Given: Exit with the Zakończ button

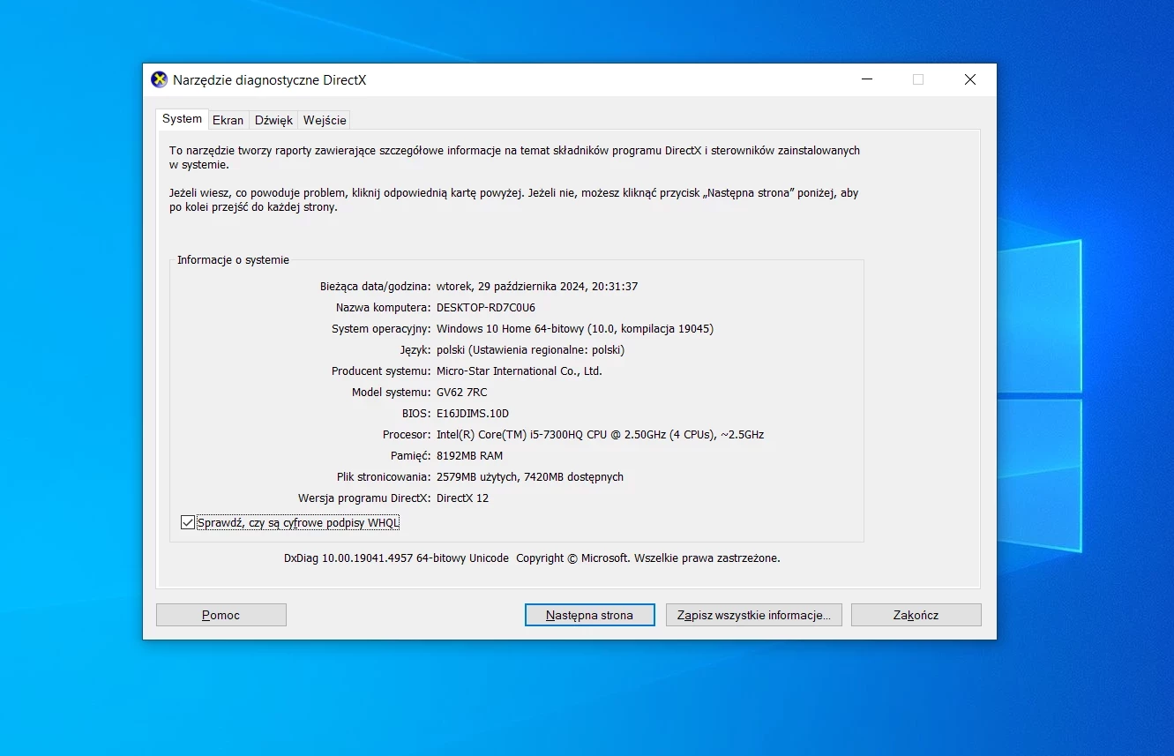Looking at the screenshot, I should tap(916, 615).
